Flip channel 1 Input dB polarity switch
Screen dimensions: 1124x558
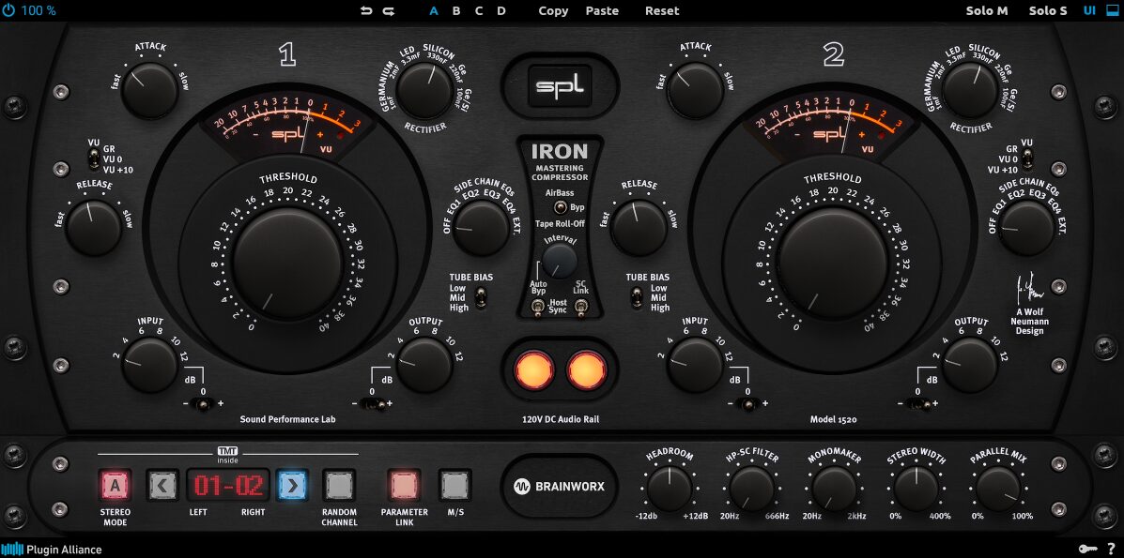(x=203, y=405)
